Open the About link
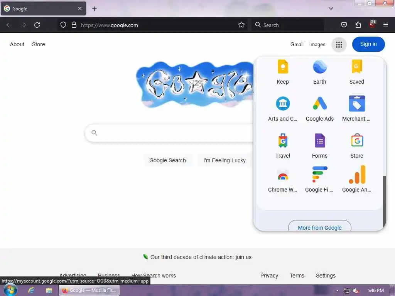Image resolution: width=395 pixels, height=296 pixels. 17,44
